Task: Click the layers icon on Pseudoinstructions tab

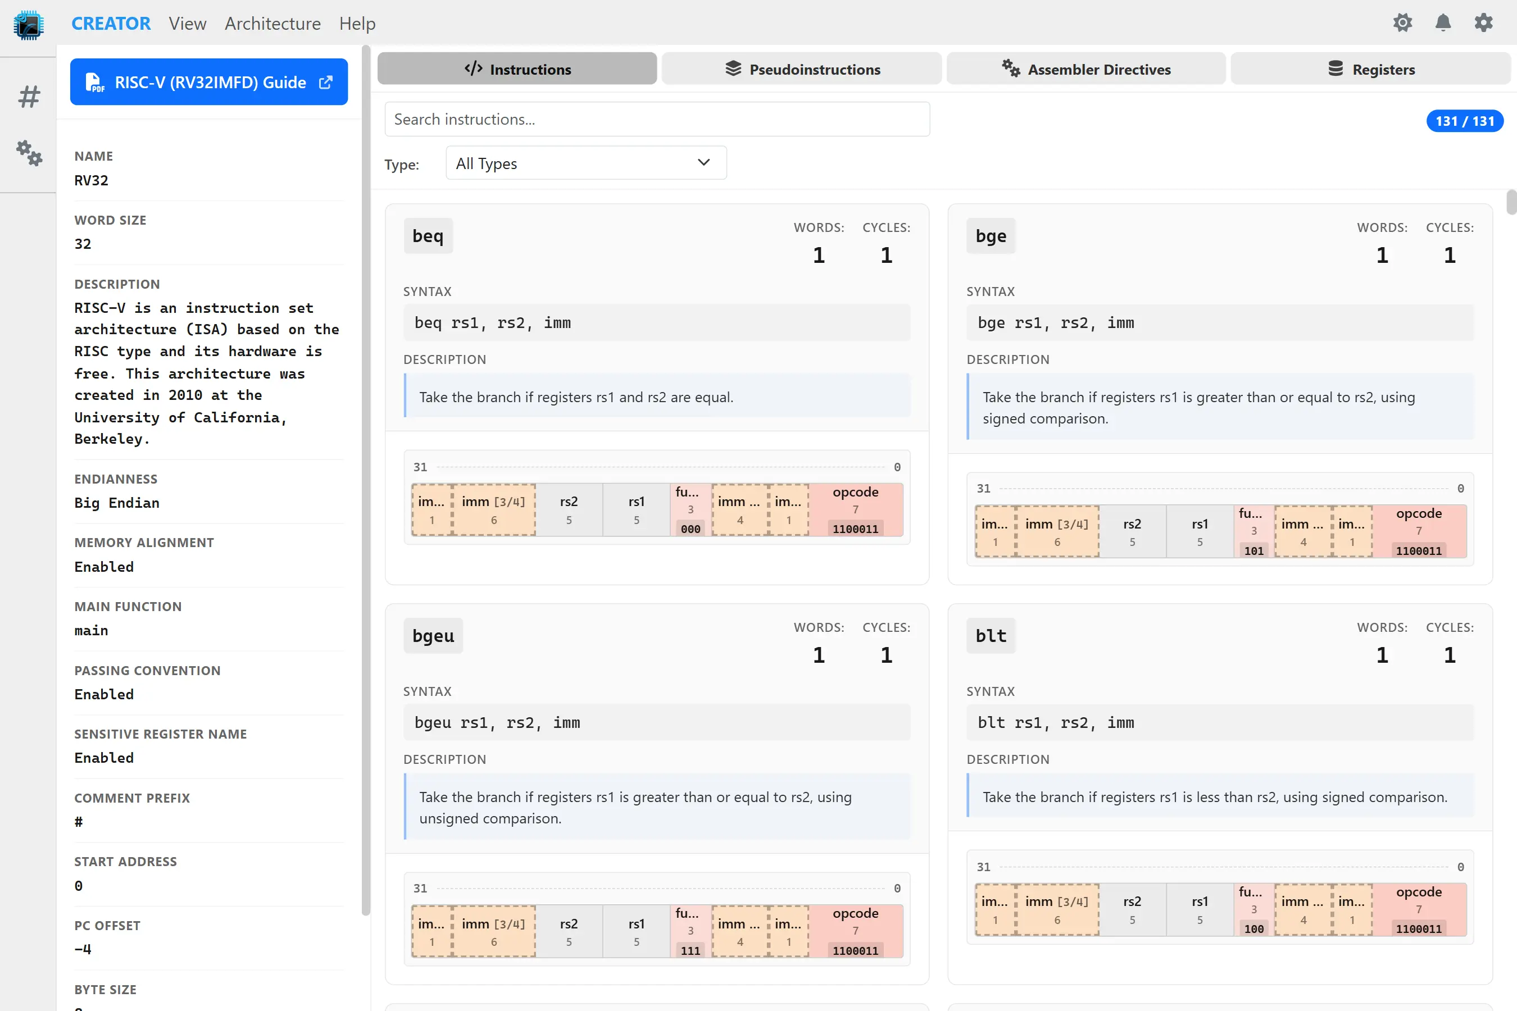Action: pos(733,69)
